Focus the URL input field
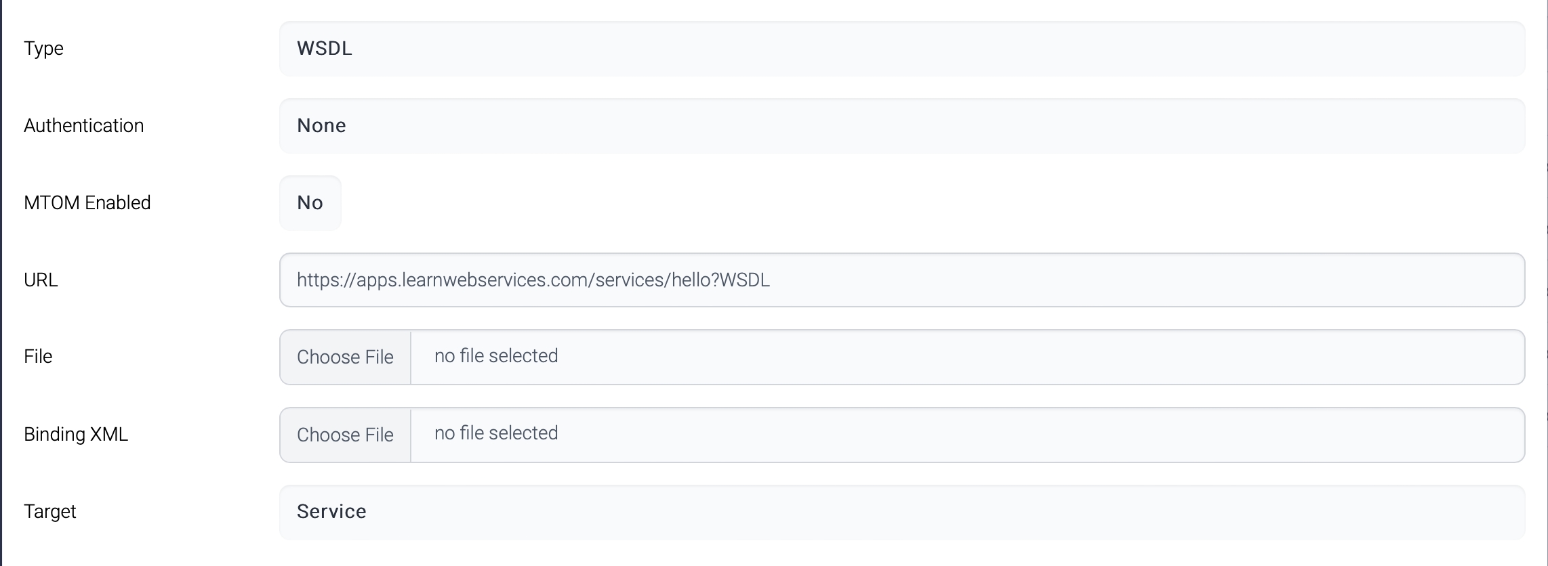1548x566 pixels. point(1084,280)
